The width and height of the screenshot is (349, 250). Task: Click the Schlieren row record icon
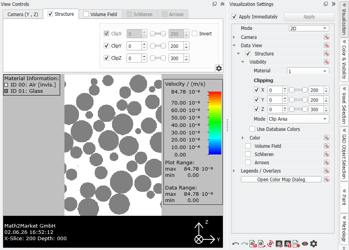(327, 154)
